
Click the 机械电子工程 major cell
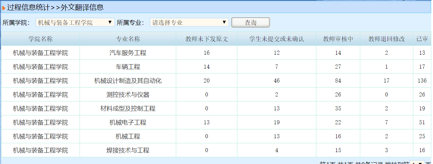click(128, 123)
